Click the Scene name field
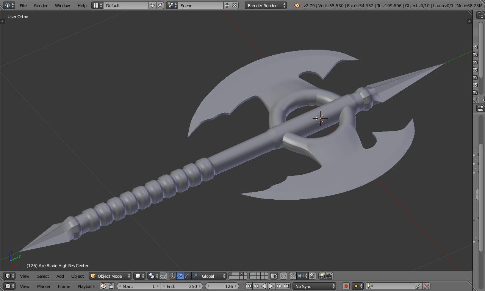485x291 pixels. click(x=200, y=5)
